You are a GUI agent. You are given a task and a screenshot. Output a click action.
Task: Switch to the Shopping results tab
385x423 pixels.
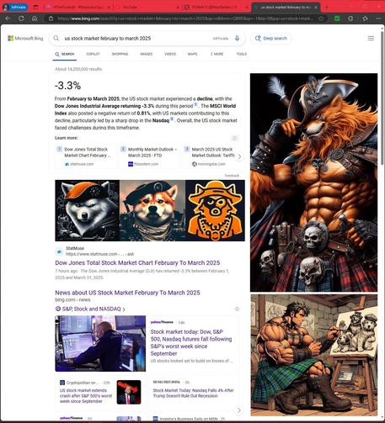tap(120, 54)
